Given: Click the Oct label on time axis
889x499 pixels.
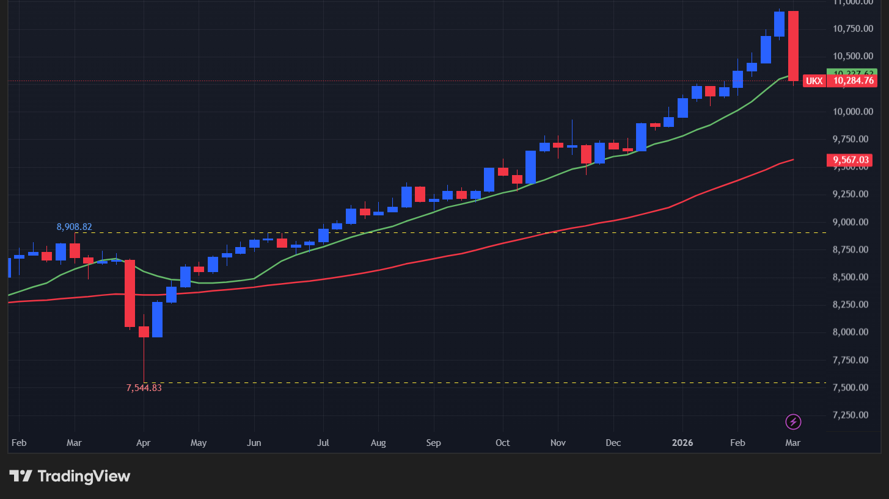Looking at the screenshot, I should [x=502, y=442].
